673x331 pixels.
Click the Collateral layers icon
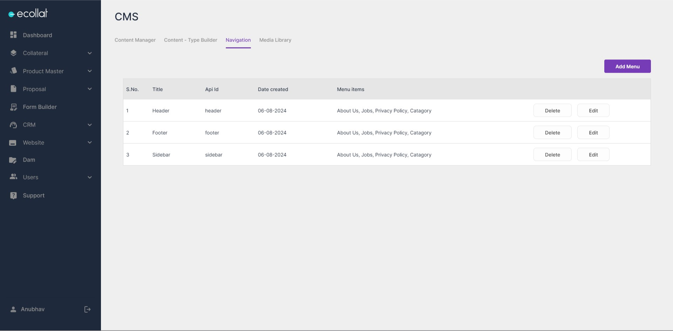pyautogui.click(x=13, y=53)
